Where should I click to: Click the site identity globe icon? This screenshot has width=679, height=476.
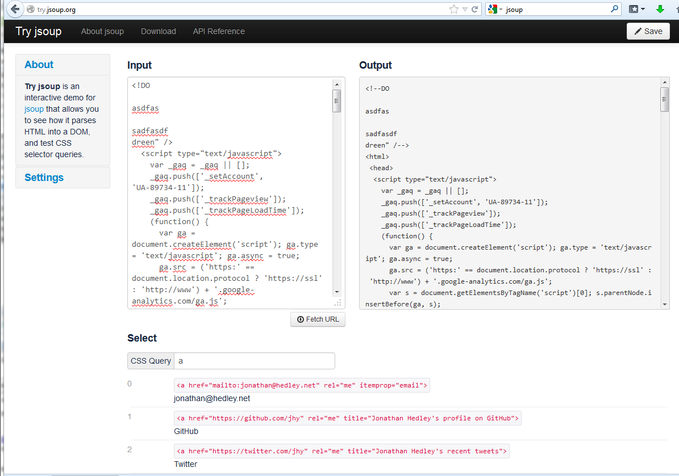(30, 10)
